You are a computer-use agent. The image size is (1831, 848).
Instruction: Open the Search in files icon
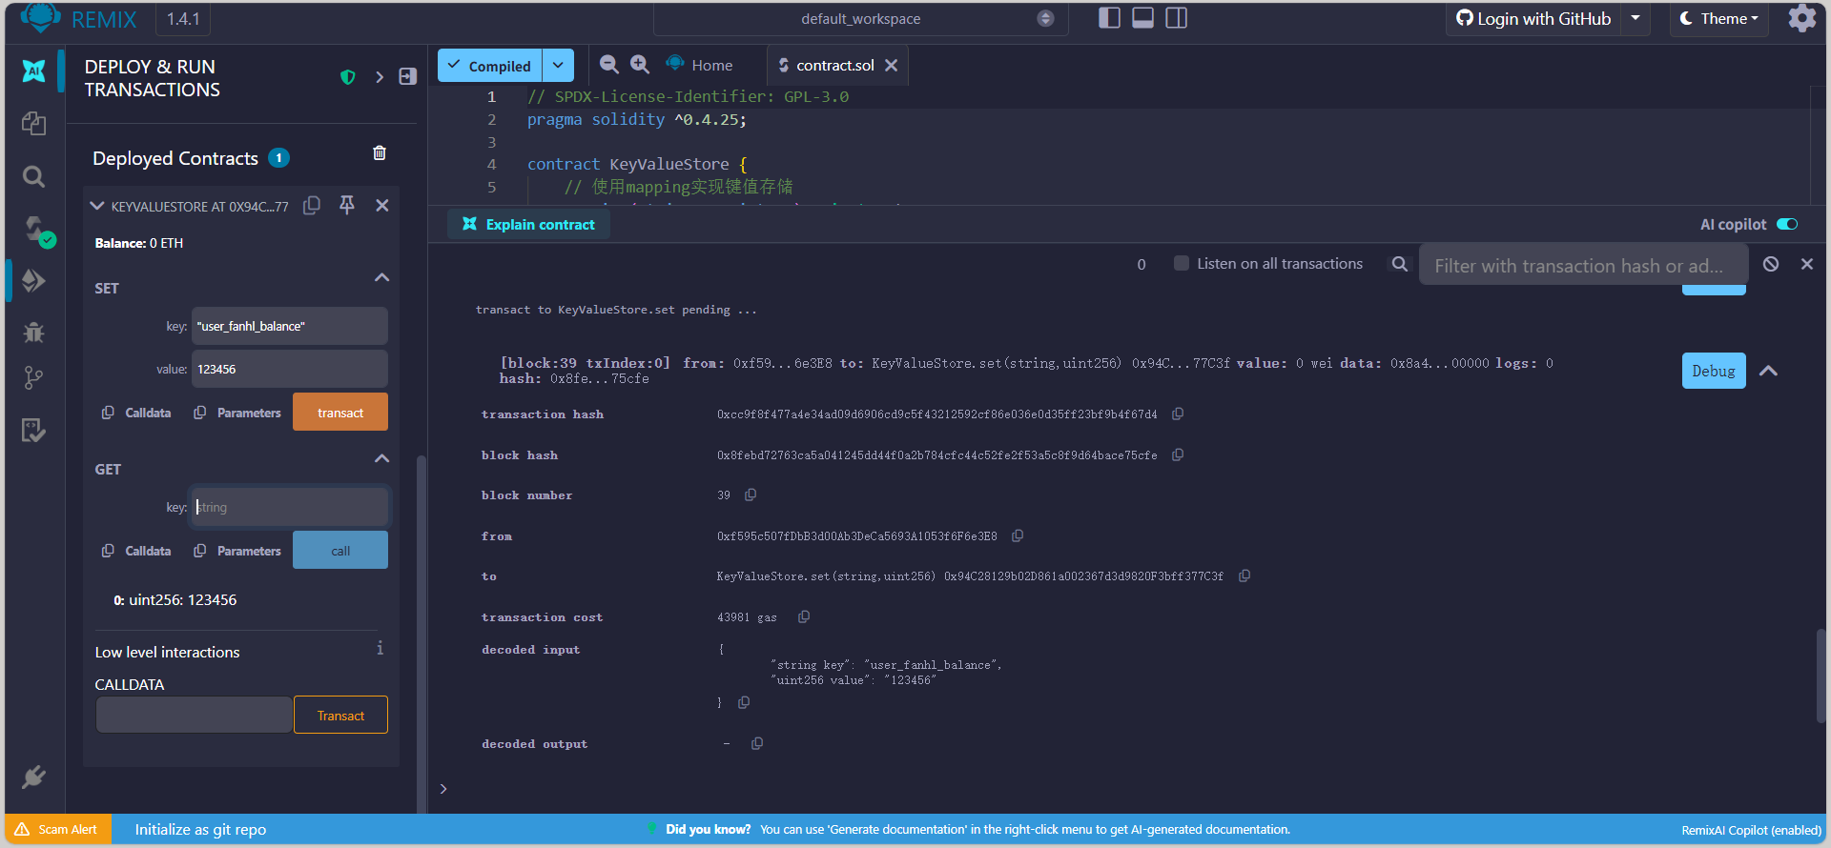(33, 176)
